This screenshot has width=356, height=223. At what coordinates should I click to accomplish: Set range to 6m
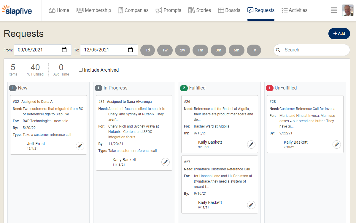click(x=236, y=50)
